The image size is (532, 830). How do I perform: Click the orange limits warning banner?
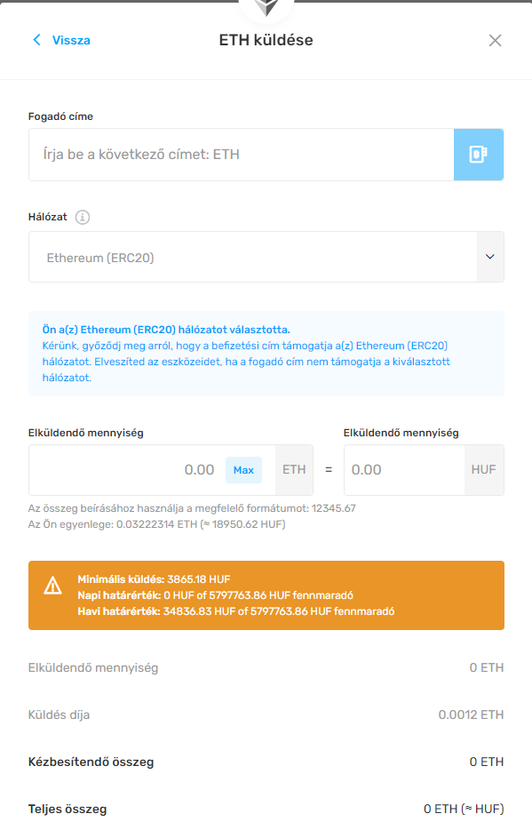click(266, 595)
